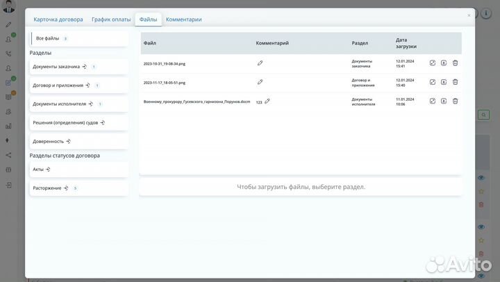Switch to the График оплаты tab
Viewport: 500px width, 282px height.
[111, 19]
